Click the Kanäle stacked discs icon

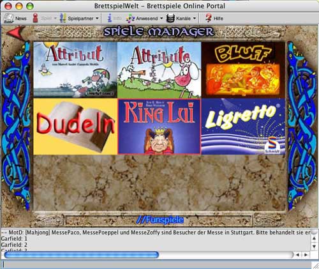(170, 19)
